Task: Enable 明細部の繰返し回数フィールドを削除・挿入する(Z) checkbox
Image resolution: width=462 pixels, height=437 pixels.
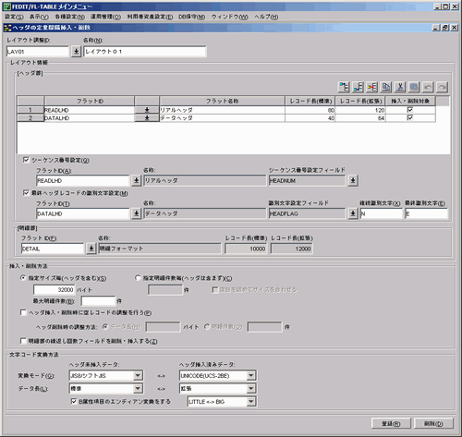Action: click(23, 341)
